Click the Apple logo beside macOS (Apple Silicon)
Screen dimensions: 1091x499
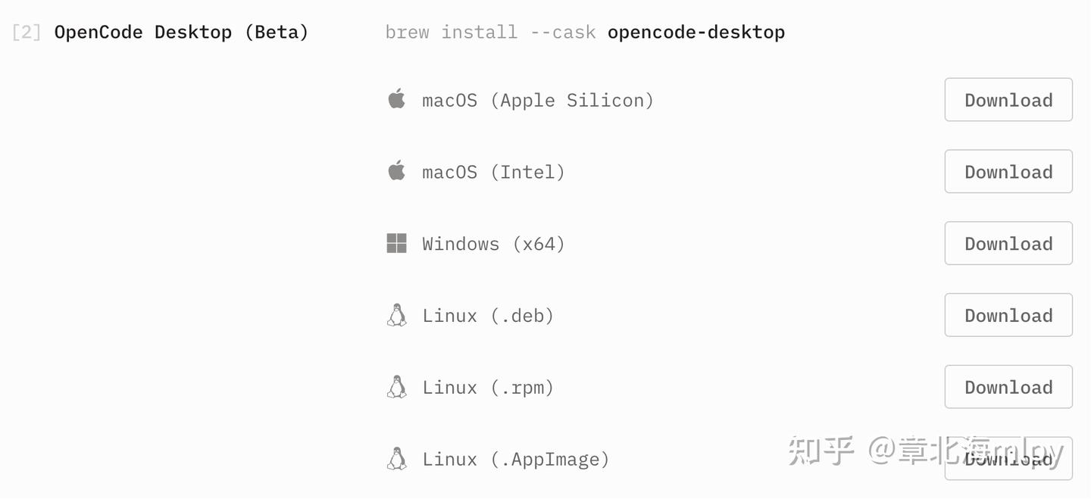(396, 99)
